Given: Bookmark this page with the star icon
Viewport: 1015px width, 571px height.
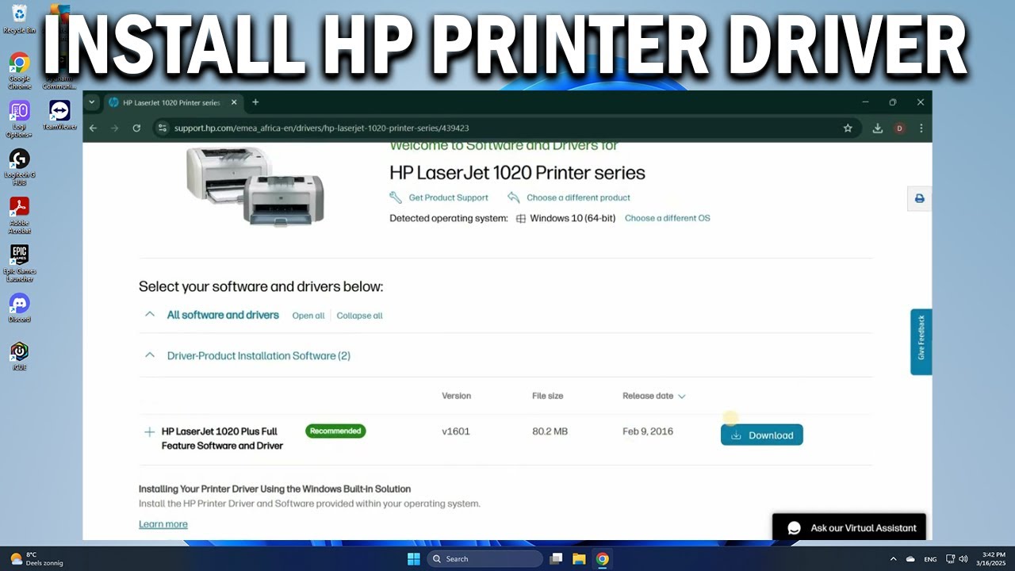Looking at the screenshot, I should pyautogui.click(x=848, y=128).
